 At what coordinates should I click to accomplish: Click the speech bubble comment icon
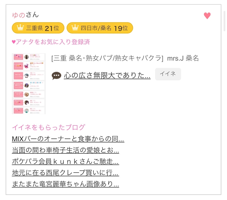point(56,76)
